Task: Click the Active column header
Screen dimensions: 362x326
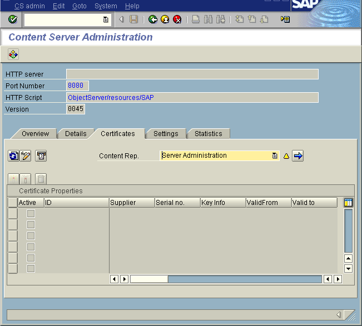Action: pyautogui.click(x=31, y=202)
